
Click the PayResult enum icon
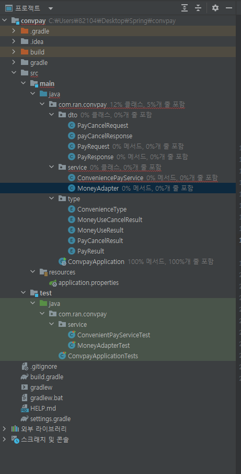(x=72, y=251)
